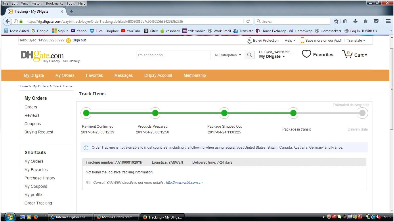Click the yw56.com.cn YANWEN link
Viewport: 394px width, 222px height.
pos(184,183)
